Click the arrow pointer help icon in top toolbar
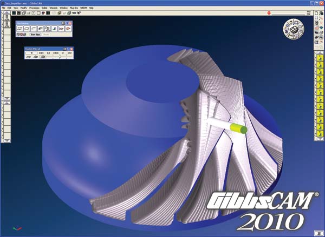The width and height of the screenshot is (325, 237). (x=79, y=13)
